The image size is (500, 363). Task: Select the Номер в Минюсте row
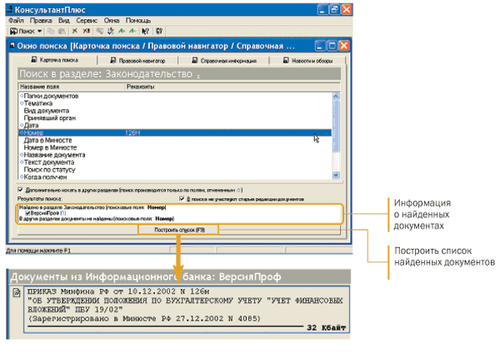(175, 147)
